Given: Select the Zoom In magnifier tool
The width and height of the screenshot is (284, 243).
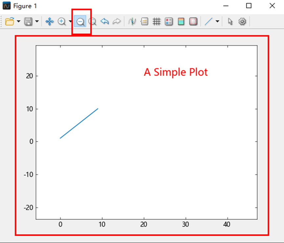Looking at the screenshot, I should click(62, 22).
